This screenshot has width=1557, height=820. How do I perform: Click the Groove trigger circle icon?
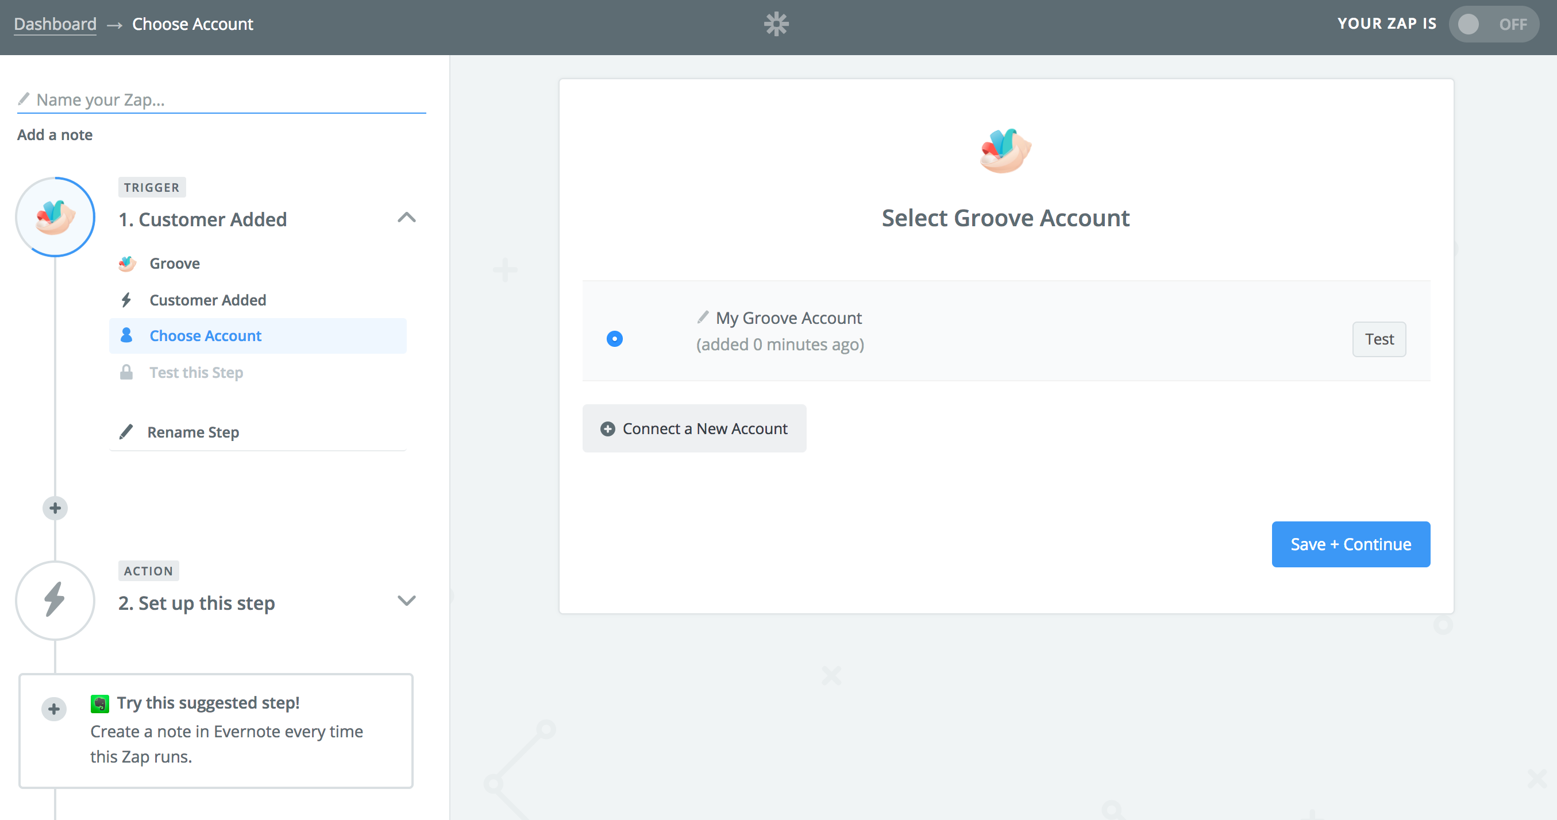[55, 217]
